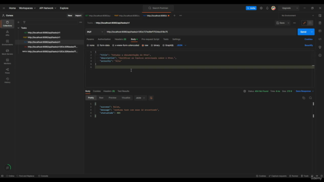The image size is (324, 182).
Task: Click the response body scrollbar
Action: [313, 110]
